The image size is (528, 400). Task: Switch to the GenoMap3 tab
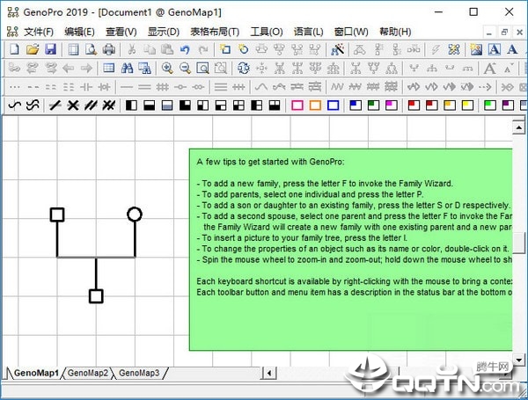pos(139,373)
